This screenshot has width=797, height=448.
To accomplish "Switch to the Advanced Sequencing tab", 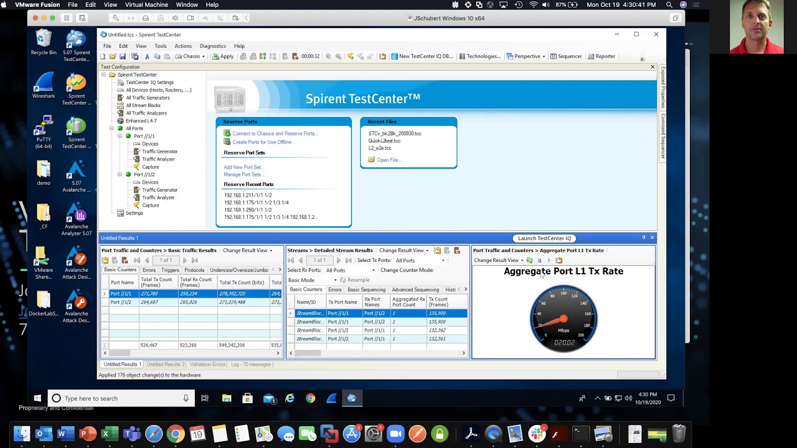I will [415, 290].
